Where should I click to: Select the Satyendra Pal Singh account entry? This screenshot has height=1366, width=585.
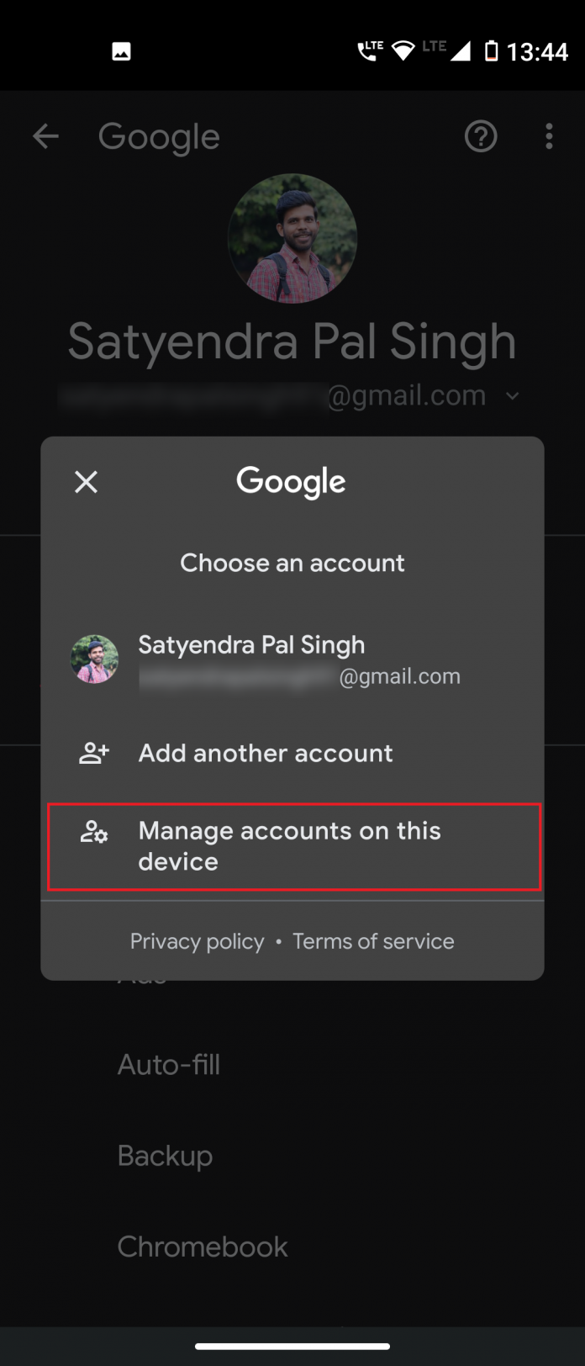click(x=292, y=659)
